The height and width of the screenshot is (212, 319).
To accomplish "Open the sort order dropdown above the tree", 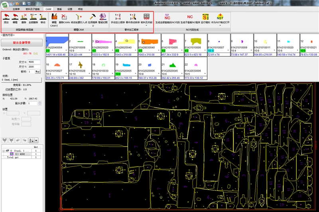I will [37, 140].
